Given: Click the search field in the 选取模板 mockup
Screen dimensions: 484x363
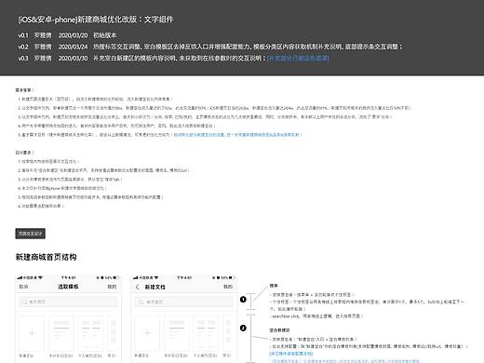Looking at the screenshot, I should click(68, 302).
